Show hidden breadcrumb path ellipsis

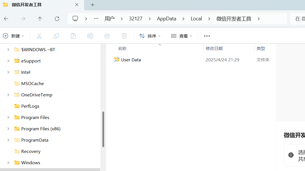(x=96, y=19)
